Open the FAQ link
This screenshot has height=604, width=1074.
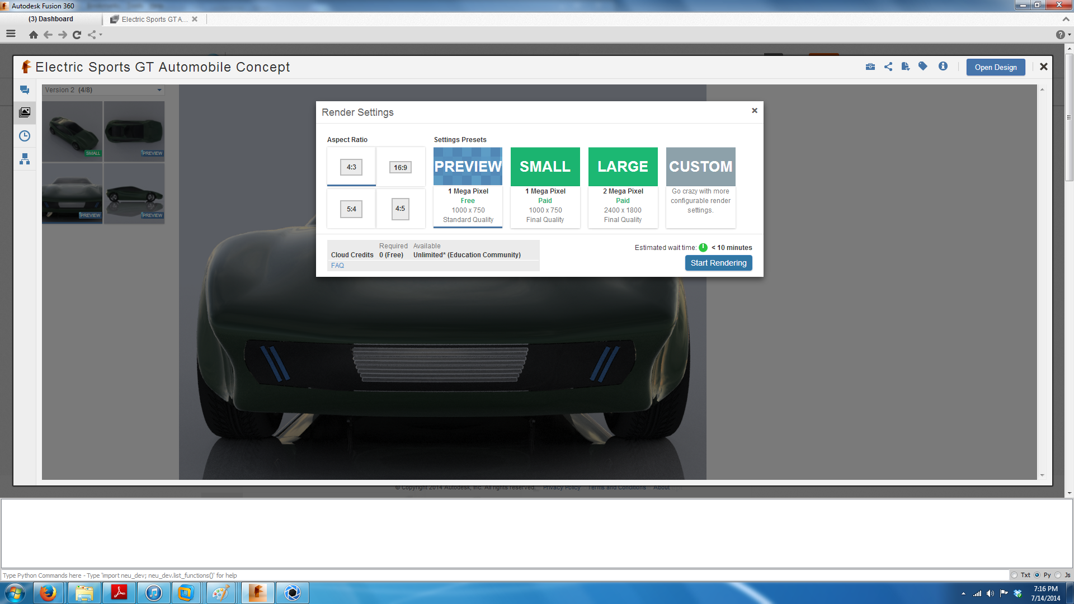(337, 266)
